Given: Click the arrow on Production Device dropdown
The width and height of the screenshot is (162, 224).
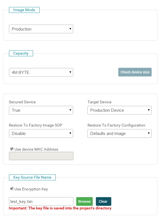Looking at the screenshot, I should coord(149,110).
